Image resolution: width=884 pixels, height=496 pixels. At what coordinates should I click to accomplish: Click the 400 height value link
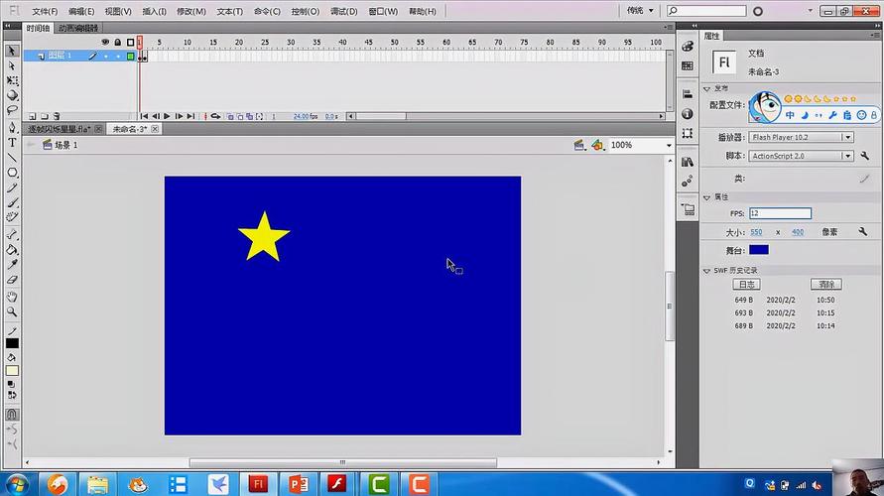797,232
